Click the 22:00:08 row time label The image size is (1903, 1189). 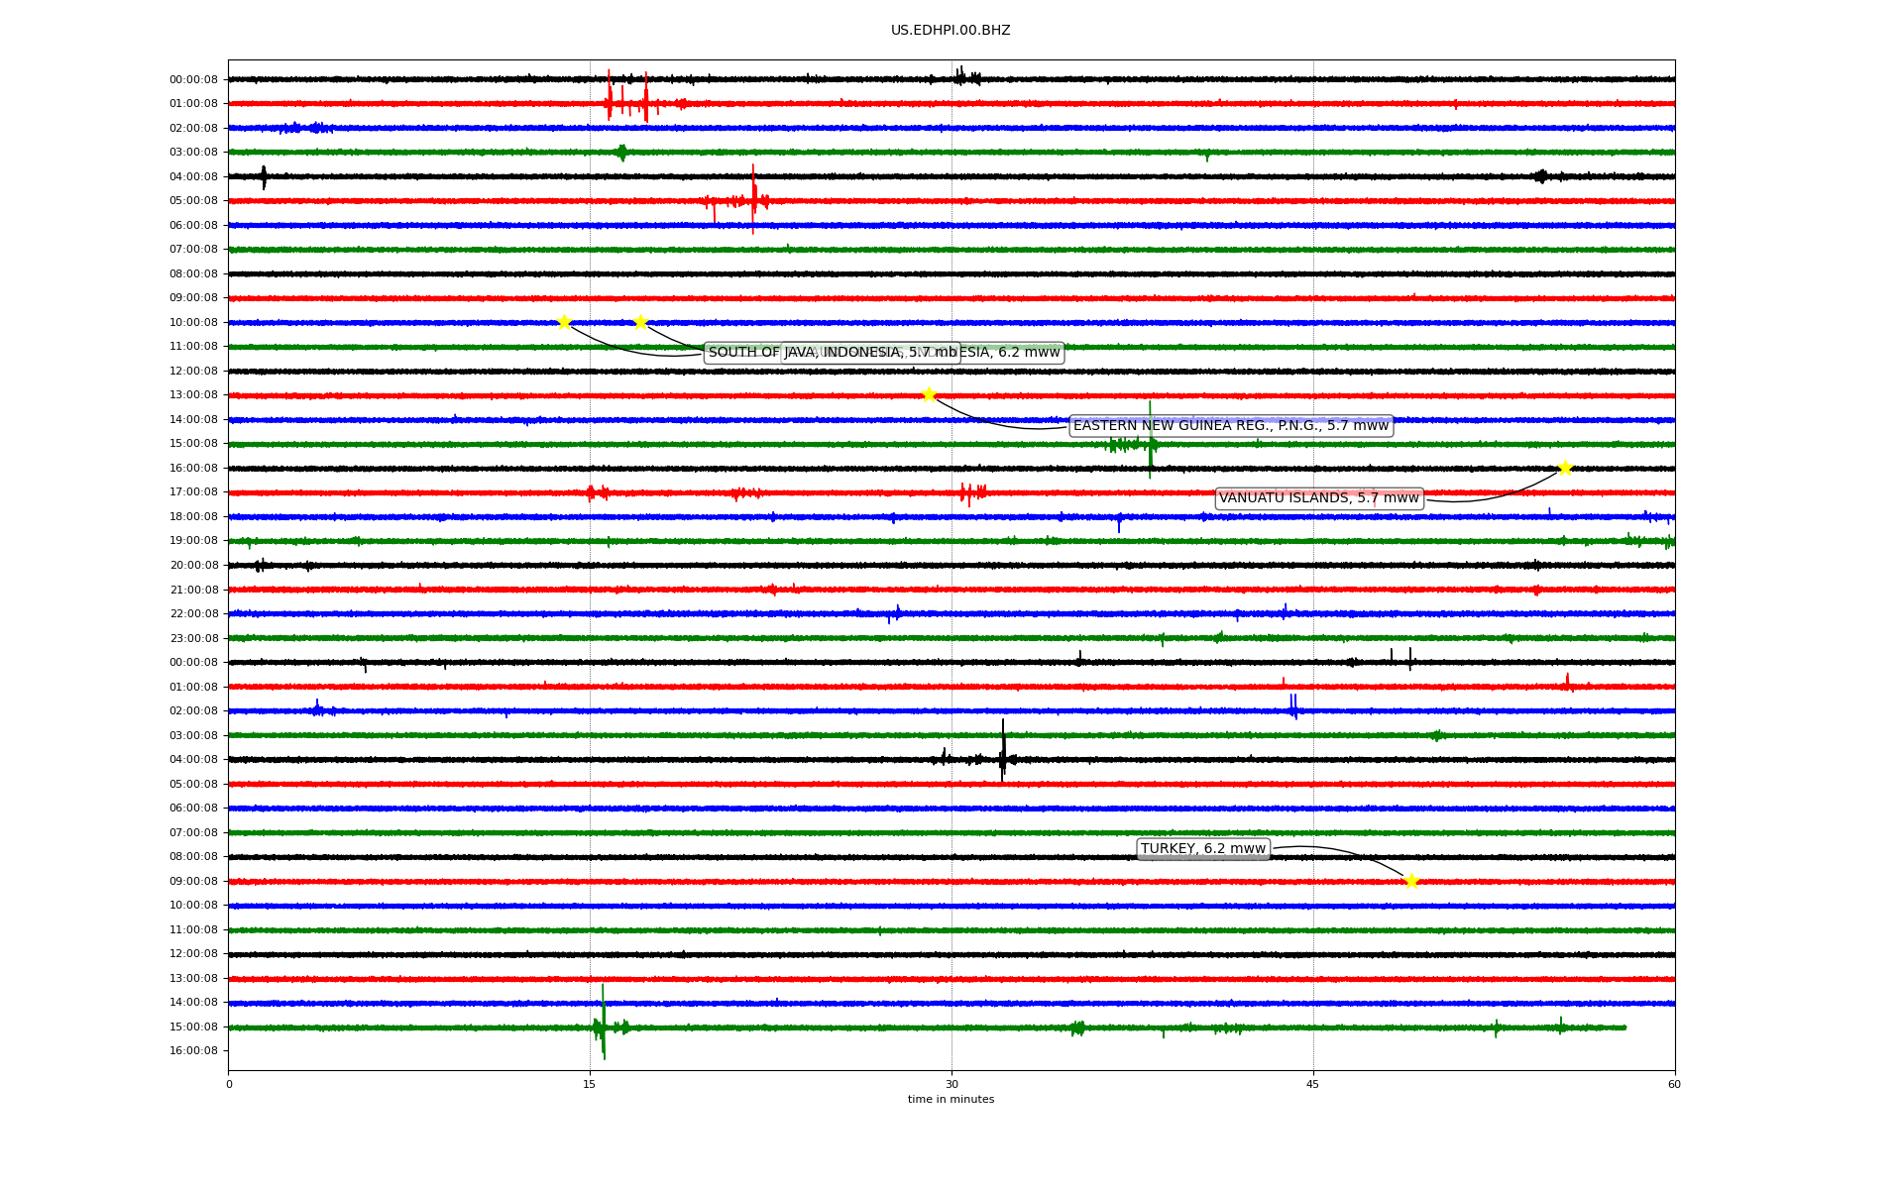click(x=193, y=614)
